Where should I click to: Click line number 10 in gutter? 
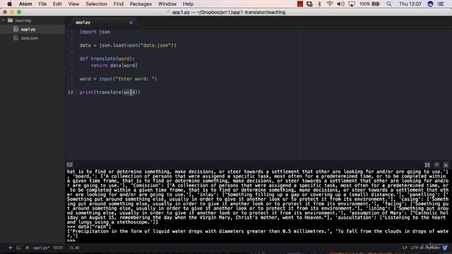click(71, 92)
